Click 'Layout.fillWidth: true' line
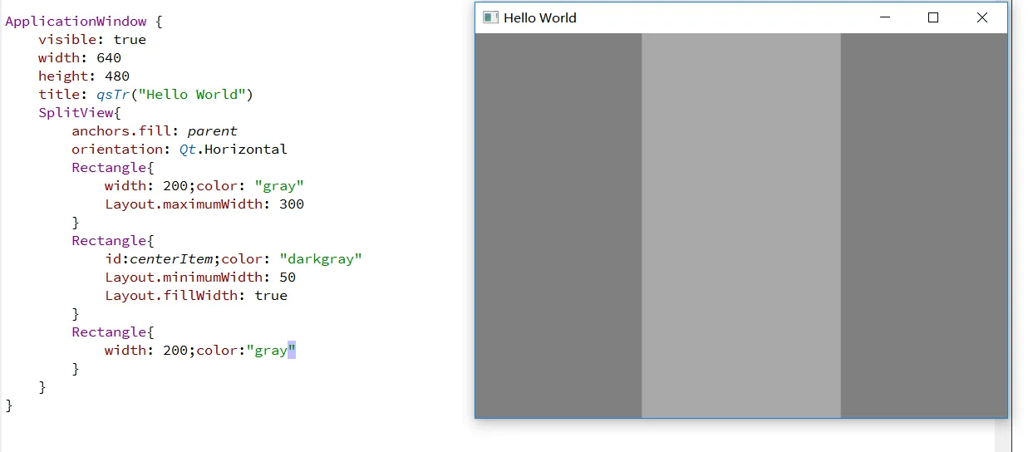 [196, 296]
